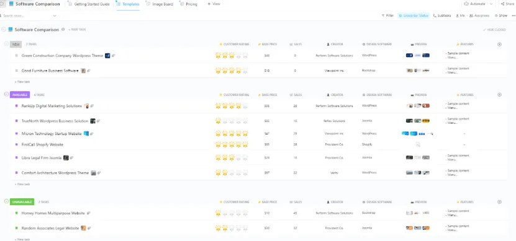Viewport: 516px width, 241px height.
Task: Sort by CUSTOMER RATING in NEW group
Action: click(234, 45)
